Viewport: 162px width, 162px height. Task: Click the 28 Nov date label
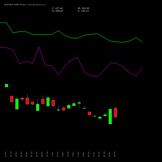tap(11, 154)
